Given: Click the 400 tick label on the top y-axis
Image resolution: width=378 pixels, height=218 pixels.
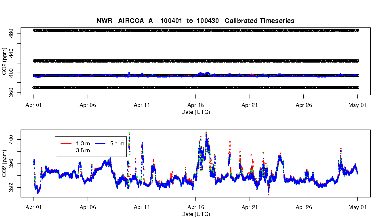Looking at the screenshot, I should tap(11, 73).
